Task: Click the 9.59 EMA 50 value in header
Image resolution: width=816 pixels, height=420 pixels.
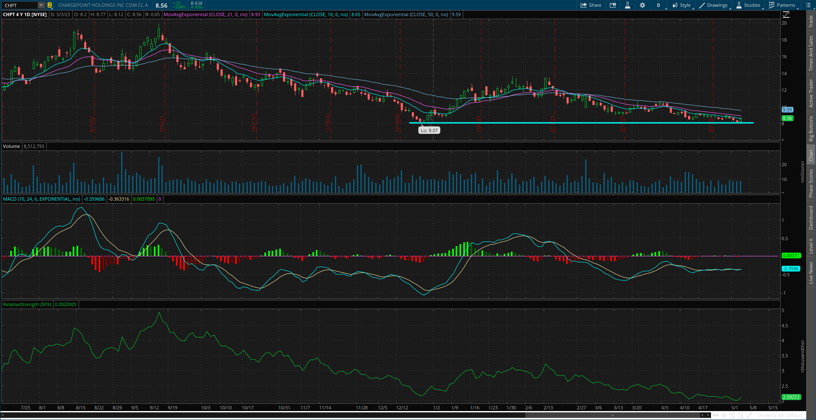Action: click(x=456, y=14)
